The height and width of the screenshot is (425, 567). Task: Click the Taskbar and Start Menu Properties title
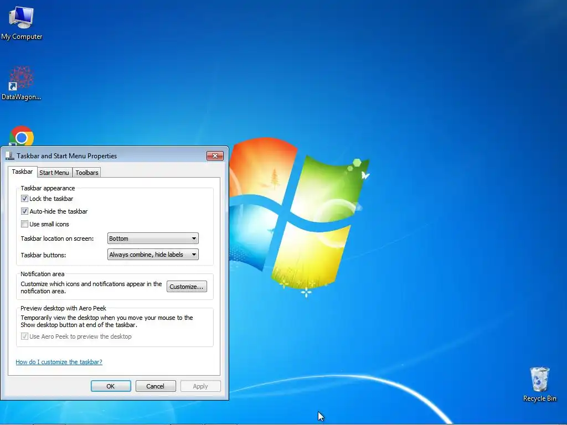tap(67, 156)
